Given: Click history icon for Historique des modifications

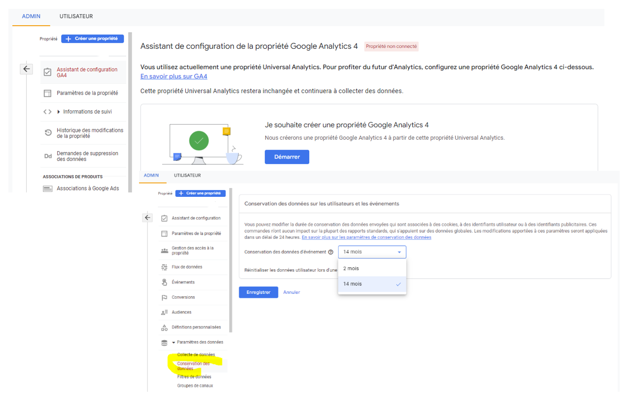Looking at the screenshot, I should pos(48,133).
